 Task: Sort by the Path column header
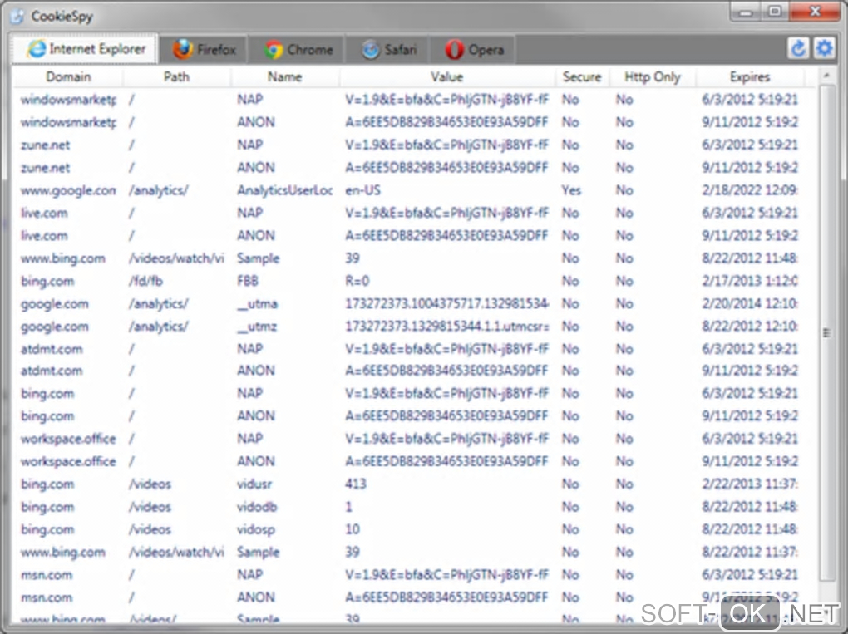177,76
